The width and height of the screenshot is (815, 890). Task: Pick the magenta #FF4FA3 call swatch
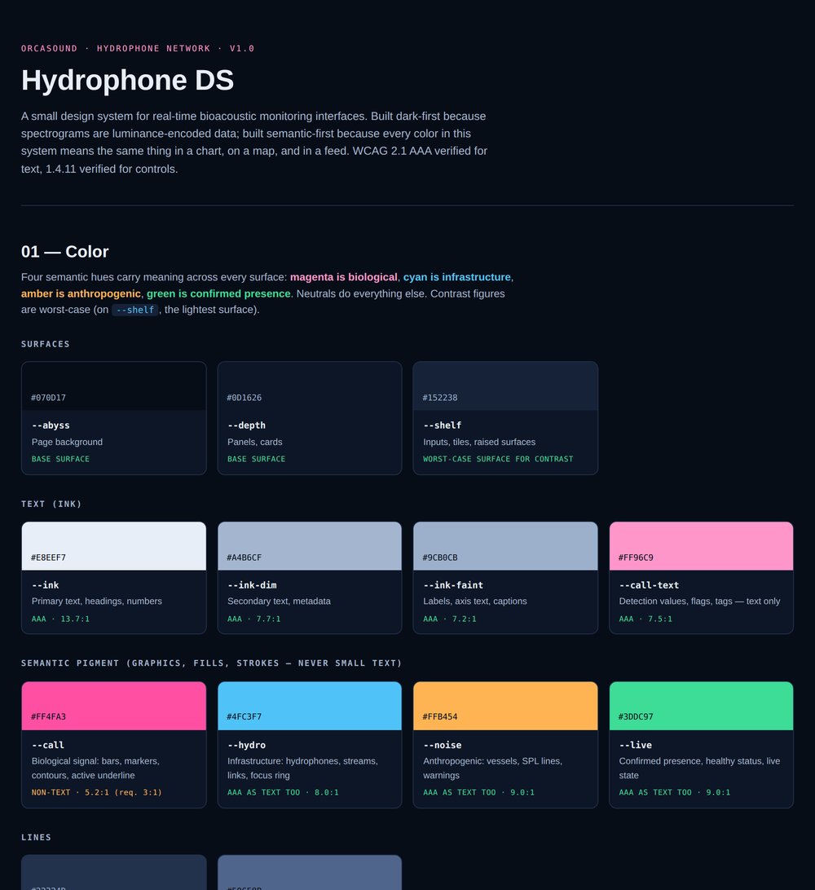(114, 706)
